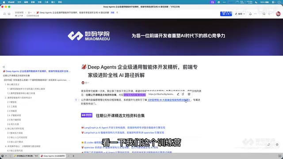Viewport: 283px width, 159px height.
Task: Open the Apple menu
Action: pos(4,2)
